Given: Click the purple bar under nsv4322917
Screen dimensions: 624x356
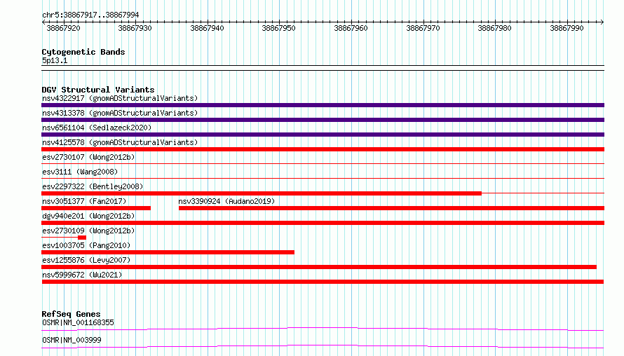Looking at the screenshot, I should pos(323,105).
